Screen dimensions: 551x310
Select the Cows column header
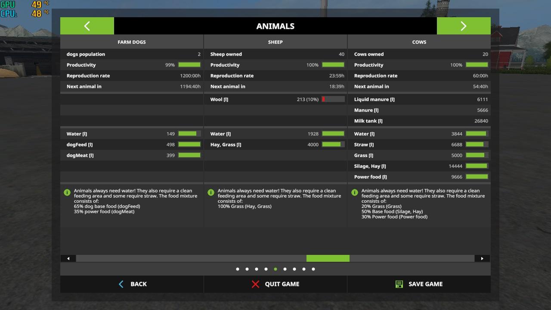(x=419, y=42)
